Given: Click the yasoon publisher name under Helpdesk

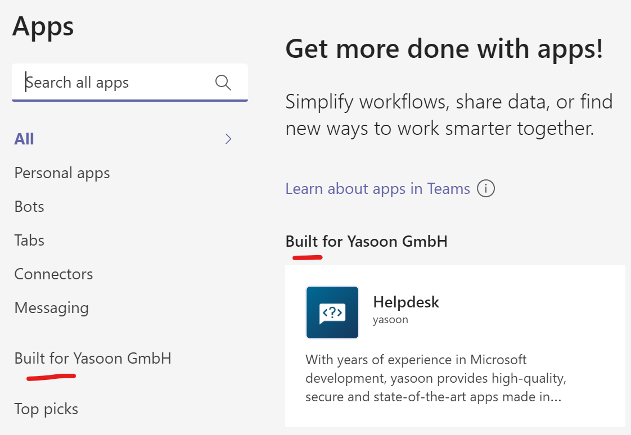Looking at the screenshot, I should tap(390, 320).
